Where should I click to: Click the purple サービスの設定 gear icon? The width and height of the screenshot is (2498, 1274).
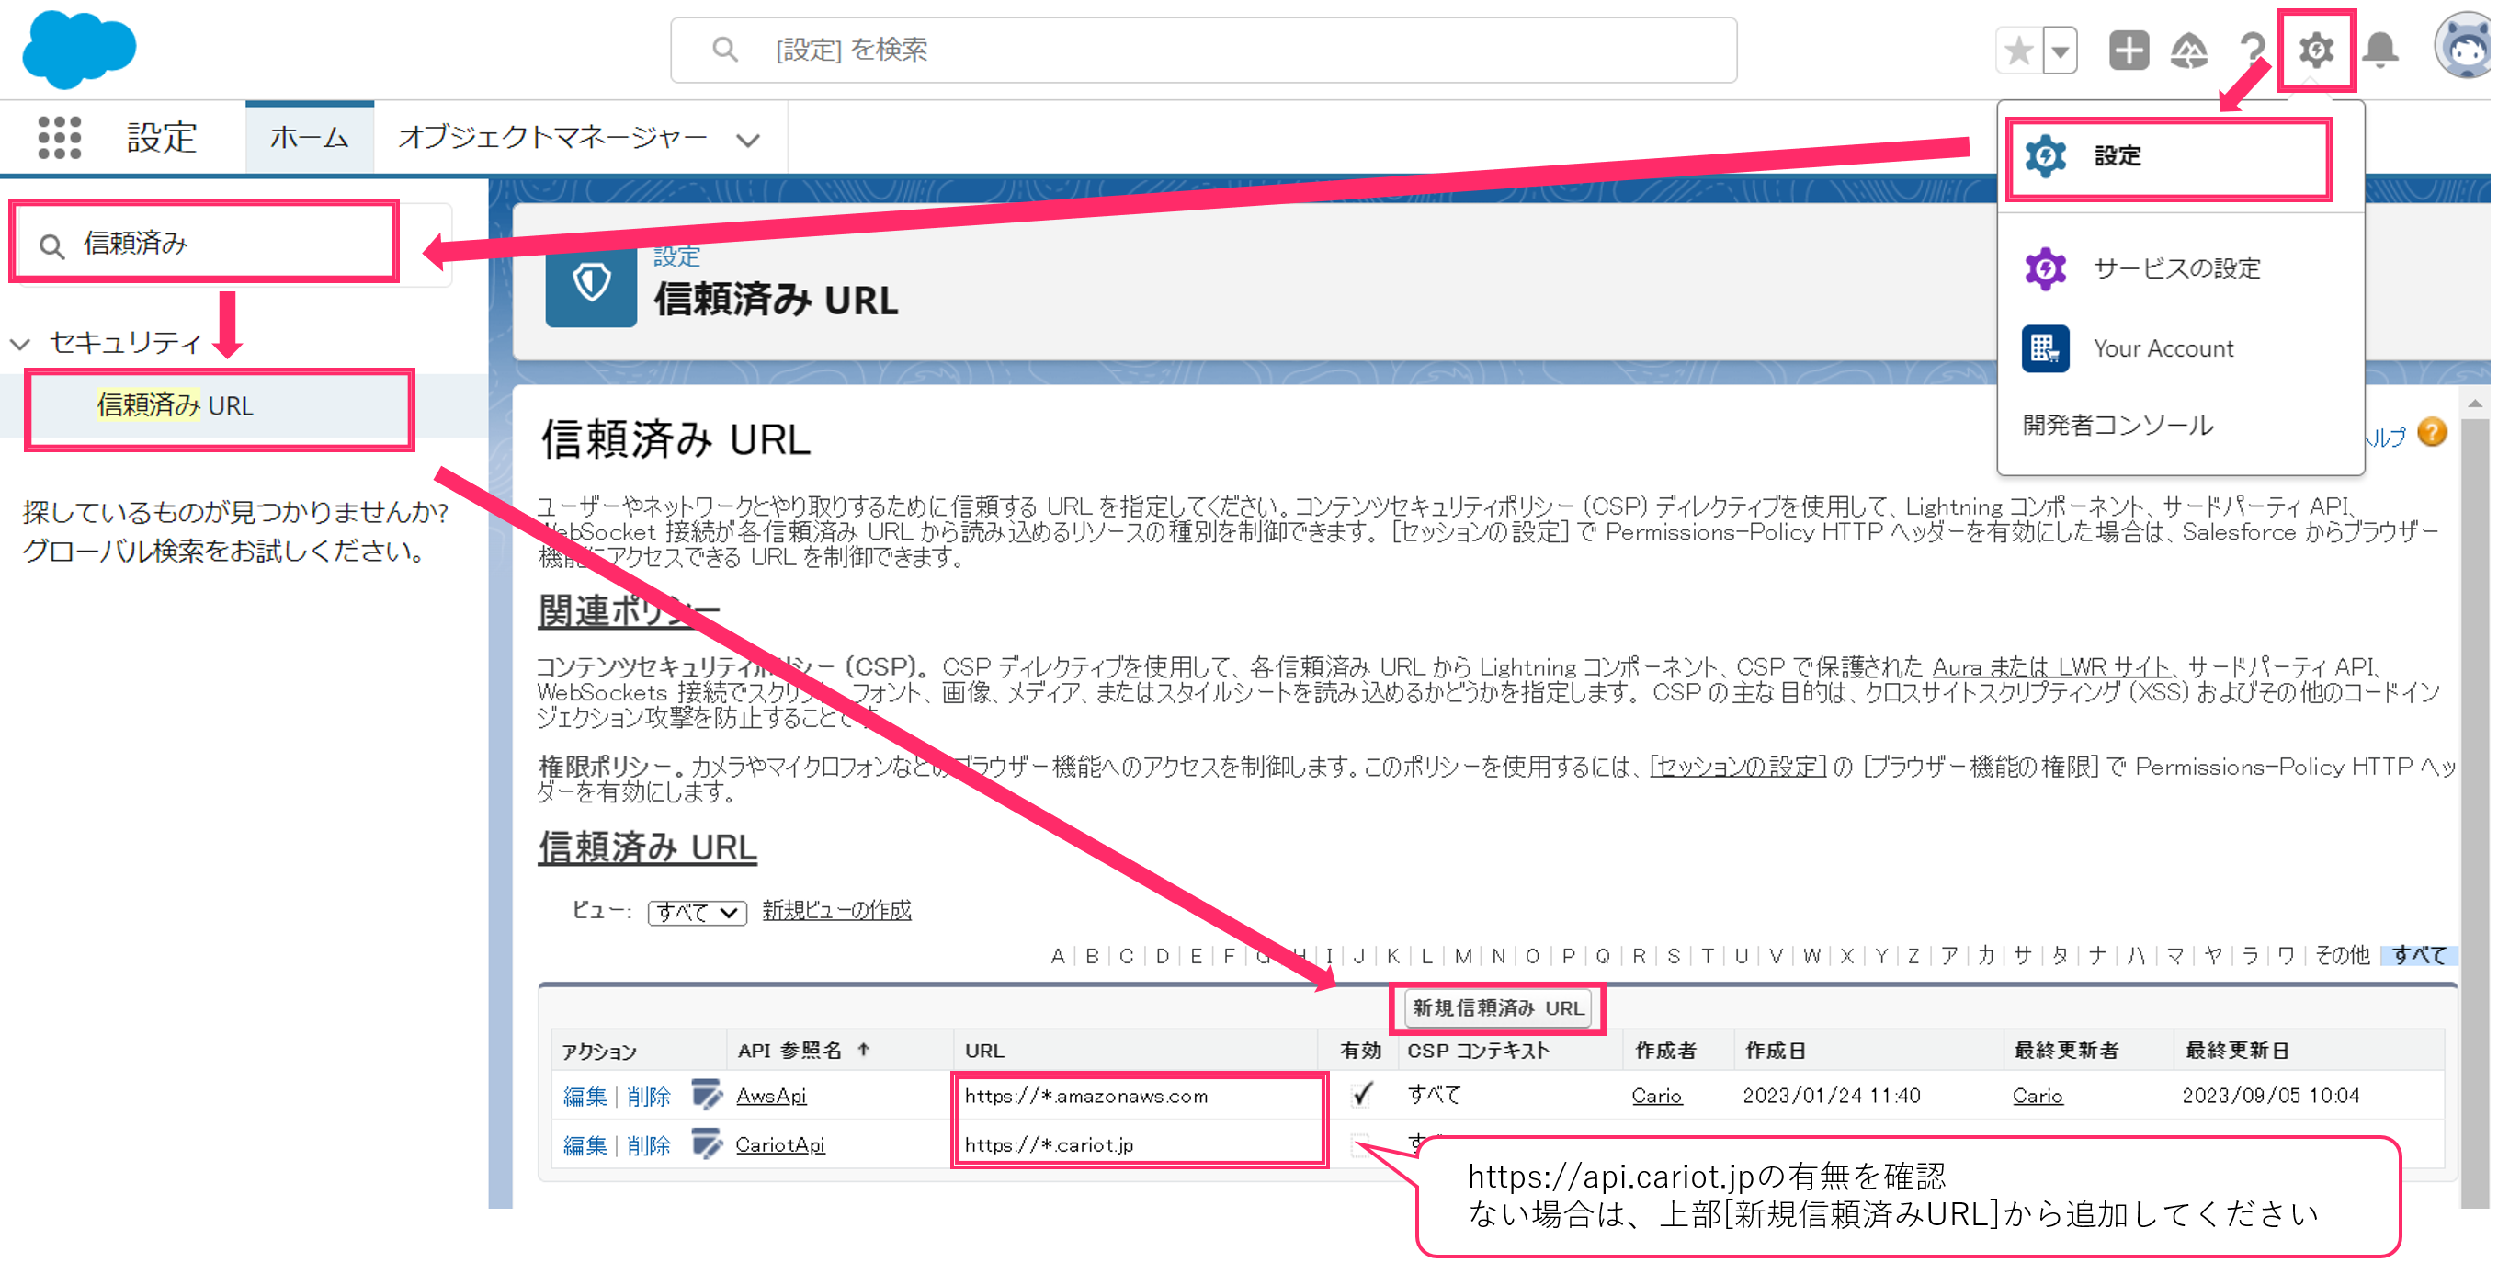(x=2045, y=268)
